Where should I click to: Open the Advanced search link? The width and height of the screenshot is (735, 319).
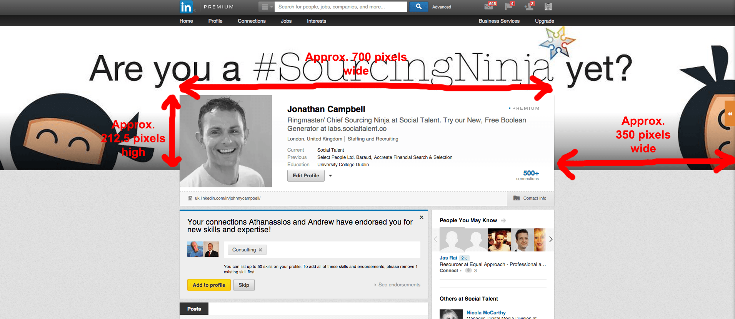pyautogui.click(x=442, y=7)
